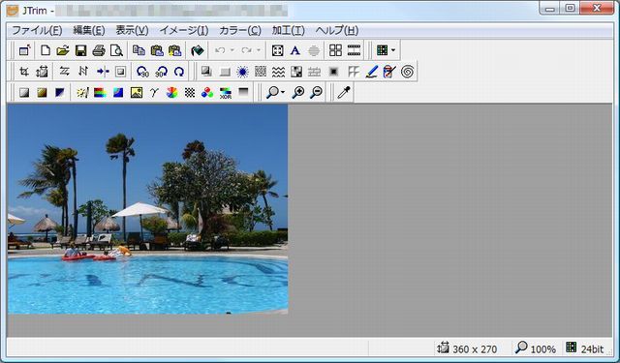Apply the starburst light effect
The width and height of the screenshot is (620, 363).
tap(242, 72)
